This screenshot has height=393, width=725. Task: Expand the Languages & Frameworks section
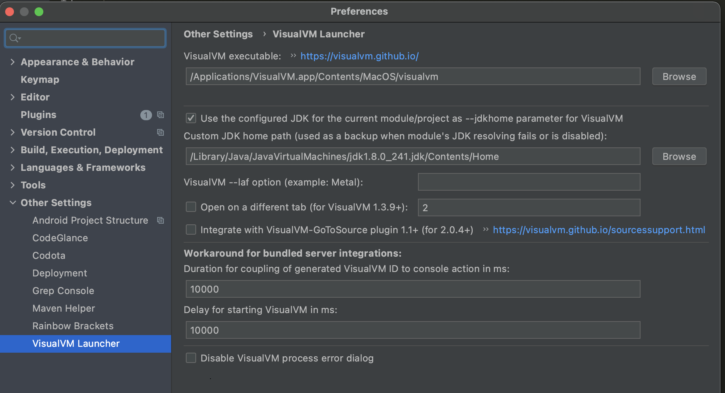pos(12,168)
